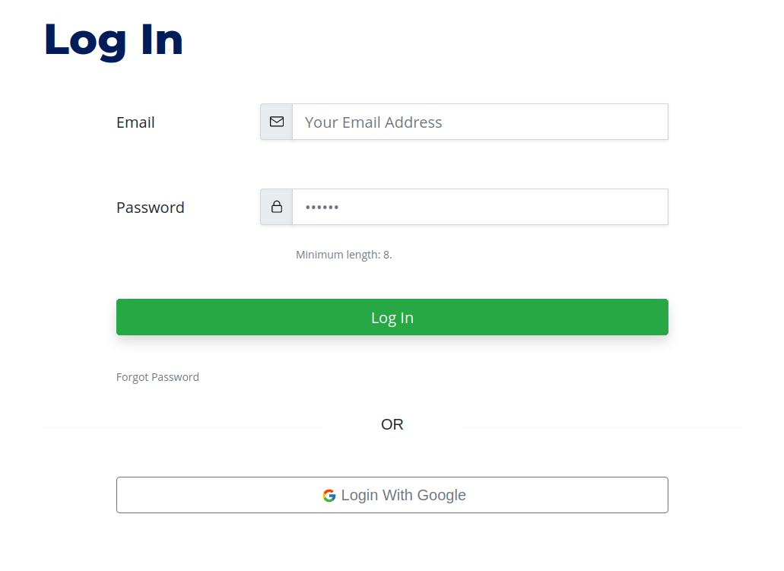Focus the masked password input field

(x=480, y=207)
